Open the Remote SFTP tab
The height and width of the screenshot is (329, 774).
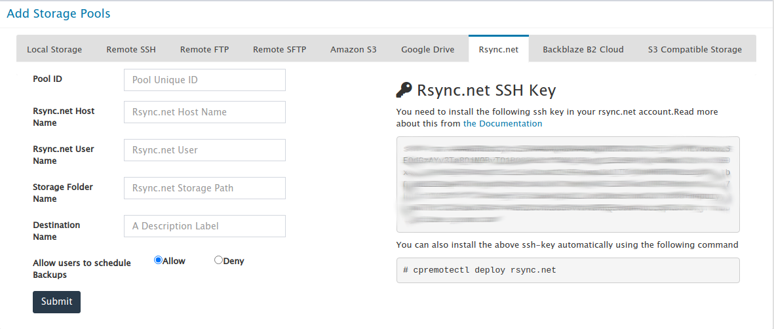(x=279, y=49)
